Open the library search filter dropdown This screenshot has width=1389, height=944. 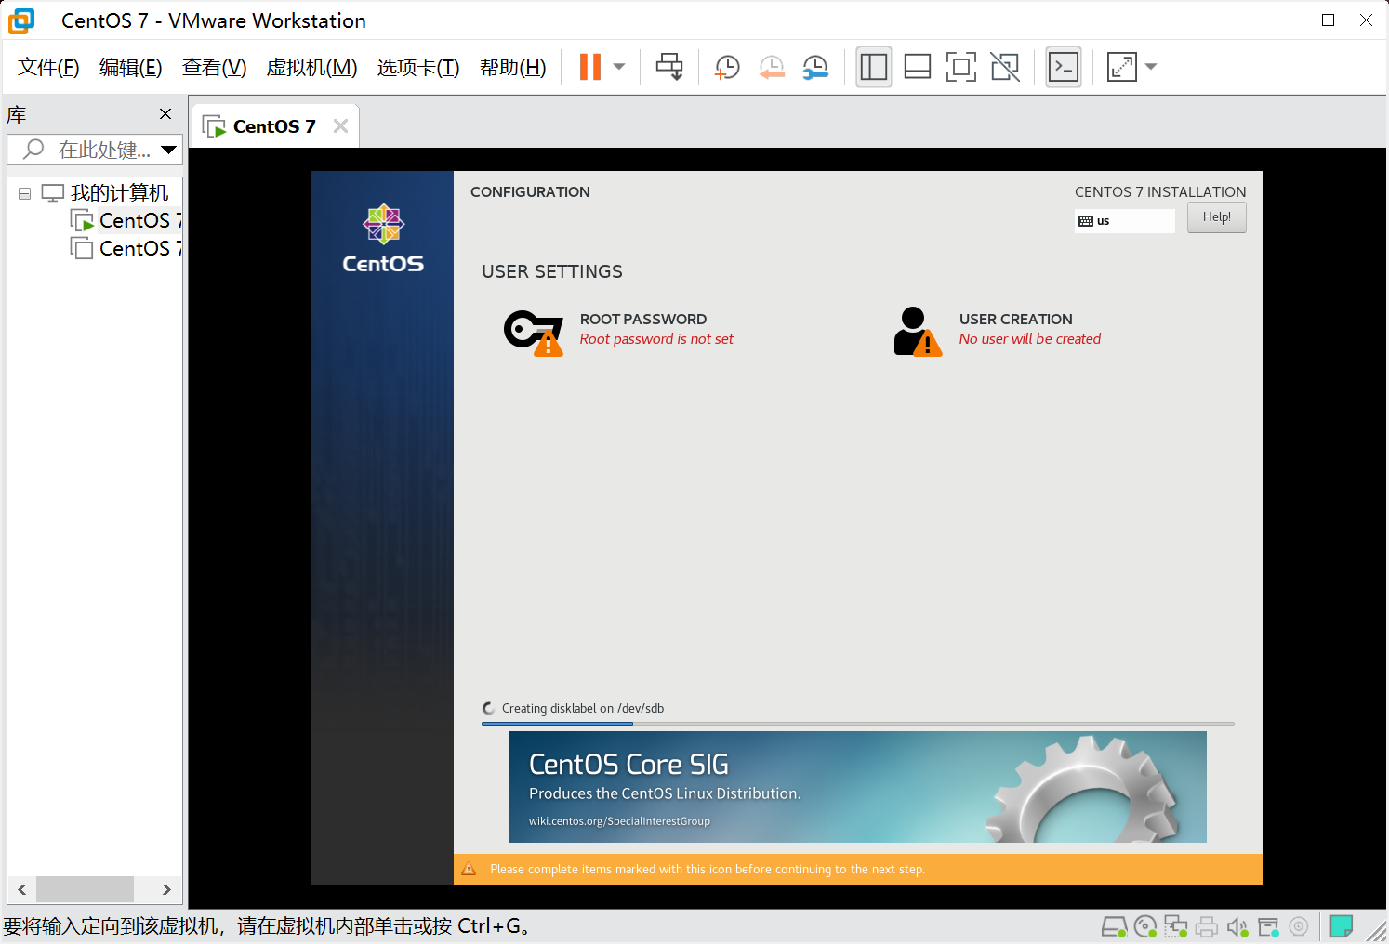point(169,150)
